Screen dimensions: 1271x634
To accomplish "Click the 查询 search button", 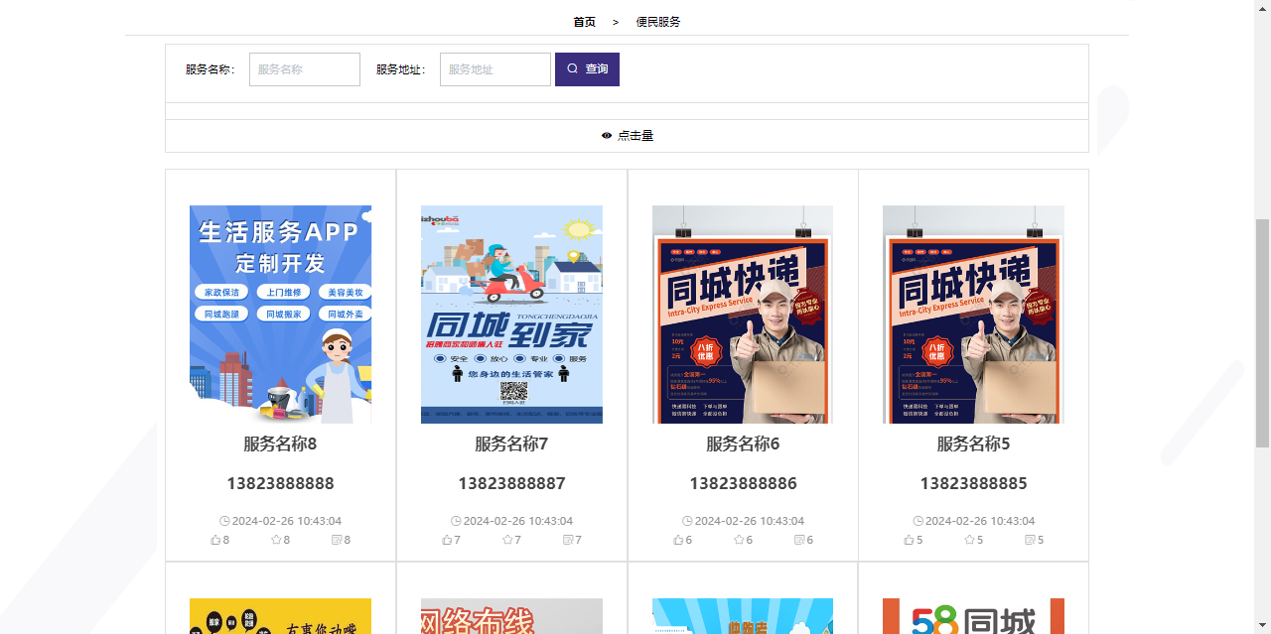I will click(587, 69).
